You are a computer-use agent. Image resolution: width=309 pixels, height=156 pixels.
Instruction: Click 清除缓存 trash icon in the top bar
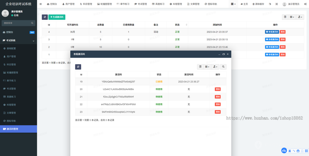[x=258, y=4]
